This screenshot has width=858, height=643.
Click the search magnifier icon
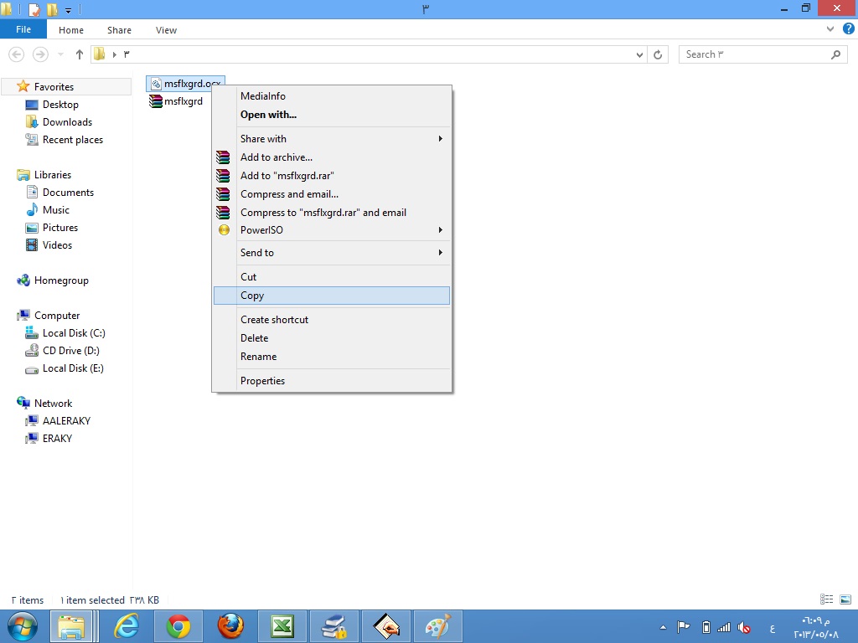coord(835,54)
